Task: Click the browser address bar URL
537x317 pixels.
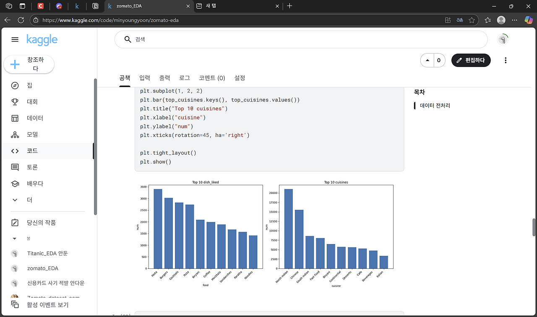Action: [x=110, y=20]
